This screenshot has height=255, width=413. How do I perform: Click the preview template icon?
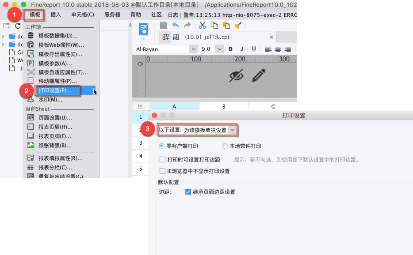tap(144, 29)
